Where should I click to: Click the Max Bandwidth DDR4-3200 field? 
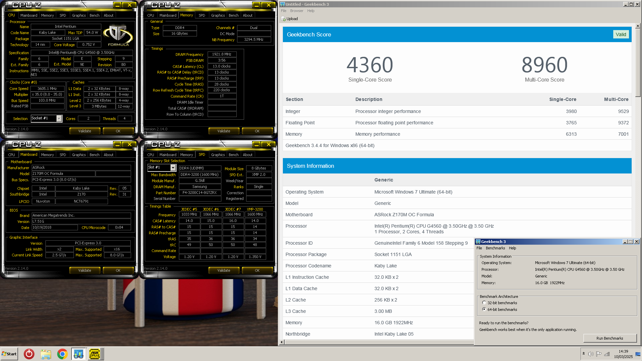tap(200, 175)
